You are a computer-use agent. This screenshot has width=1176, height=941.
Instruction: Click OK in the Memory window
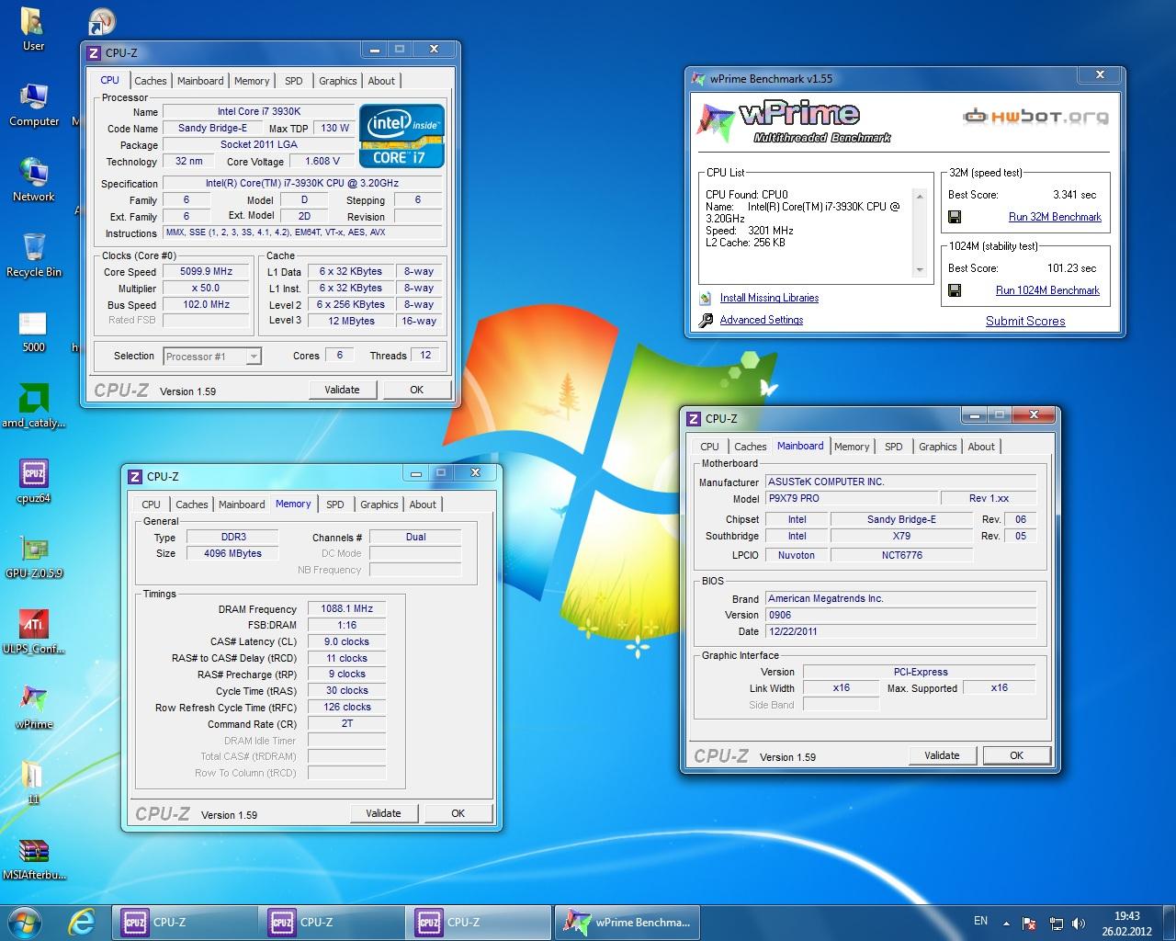(458, 813)
